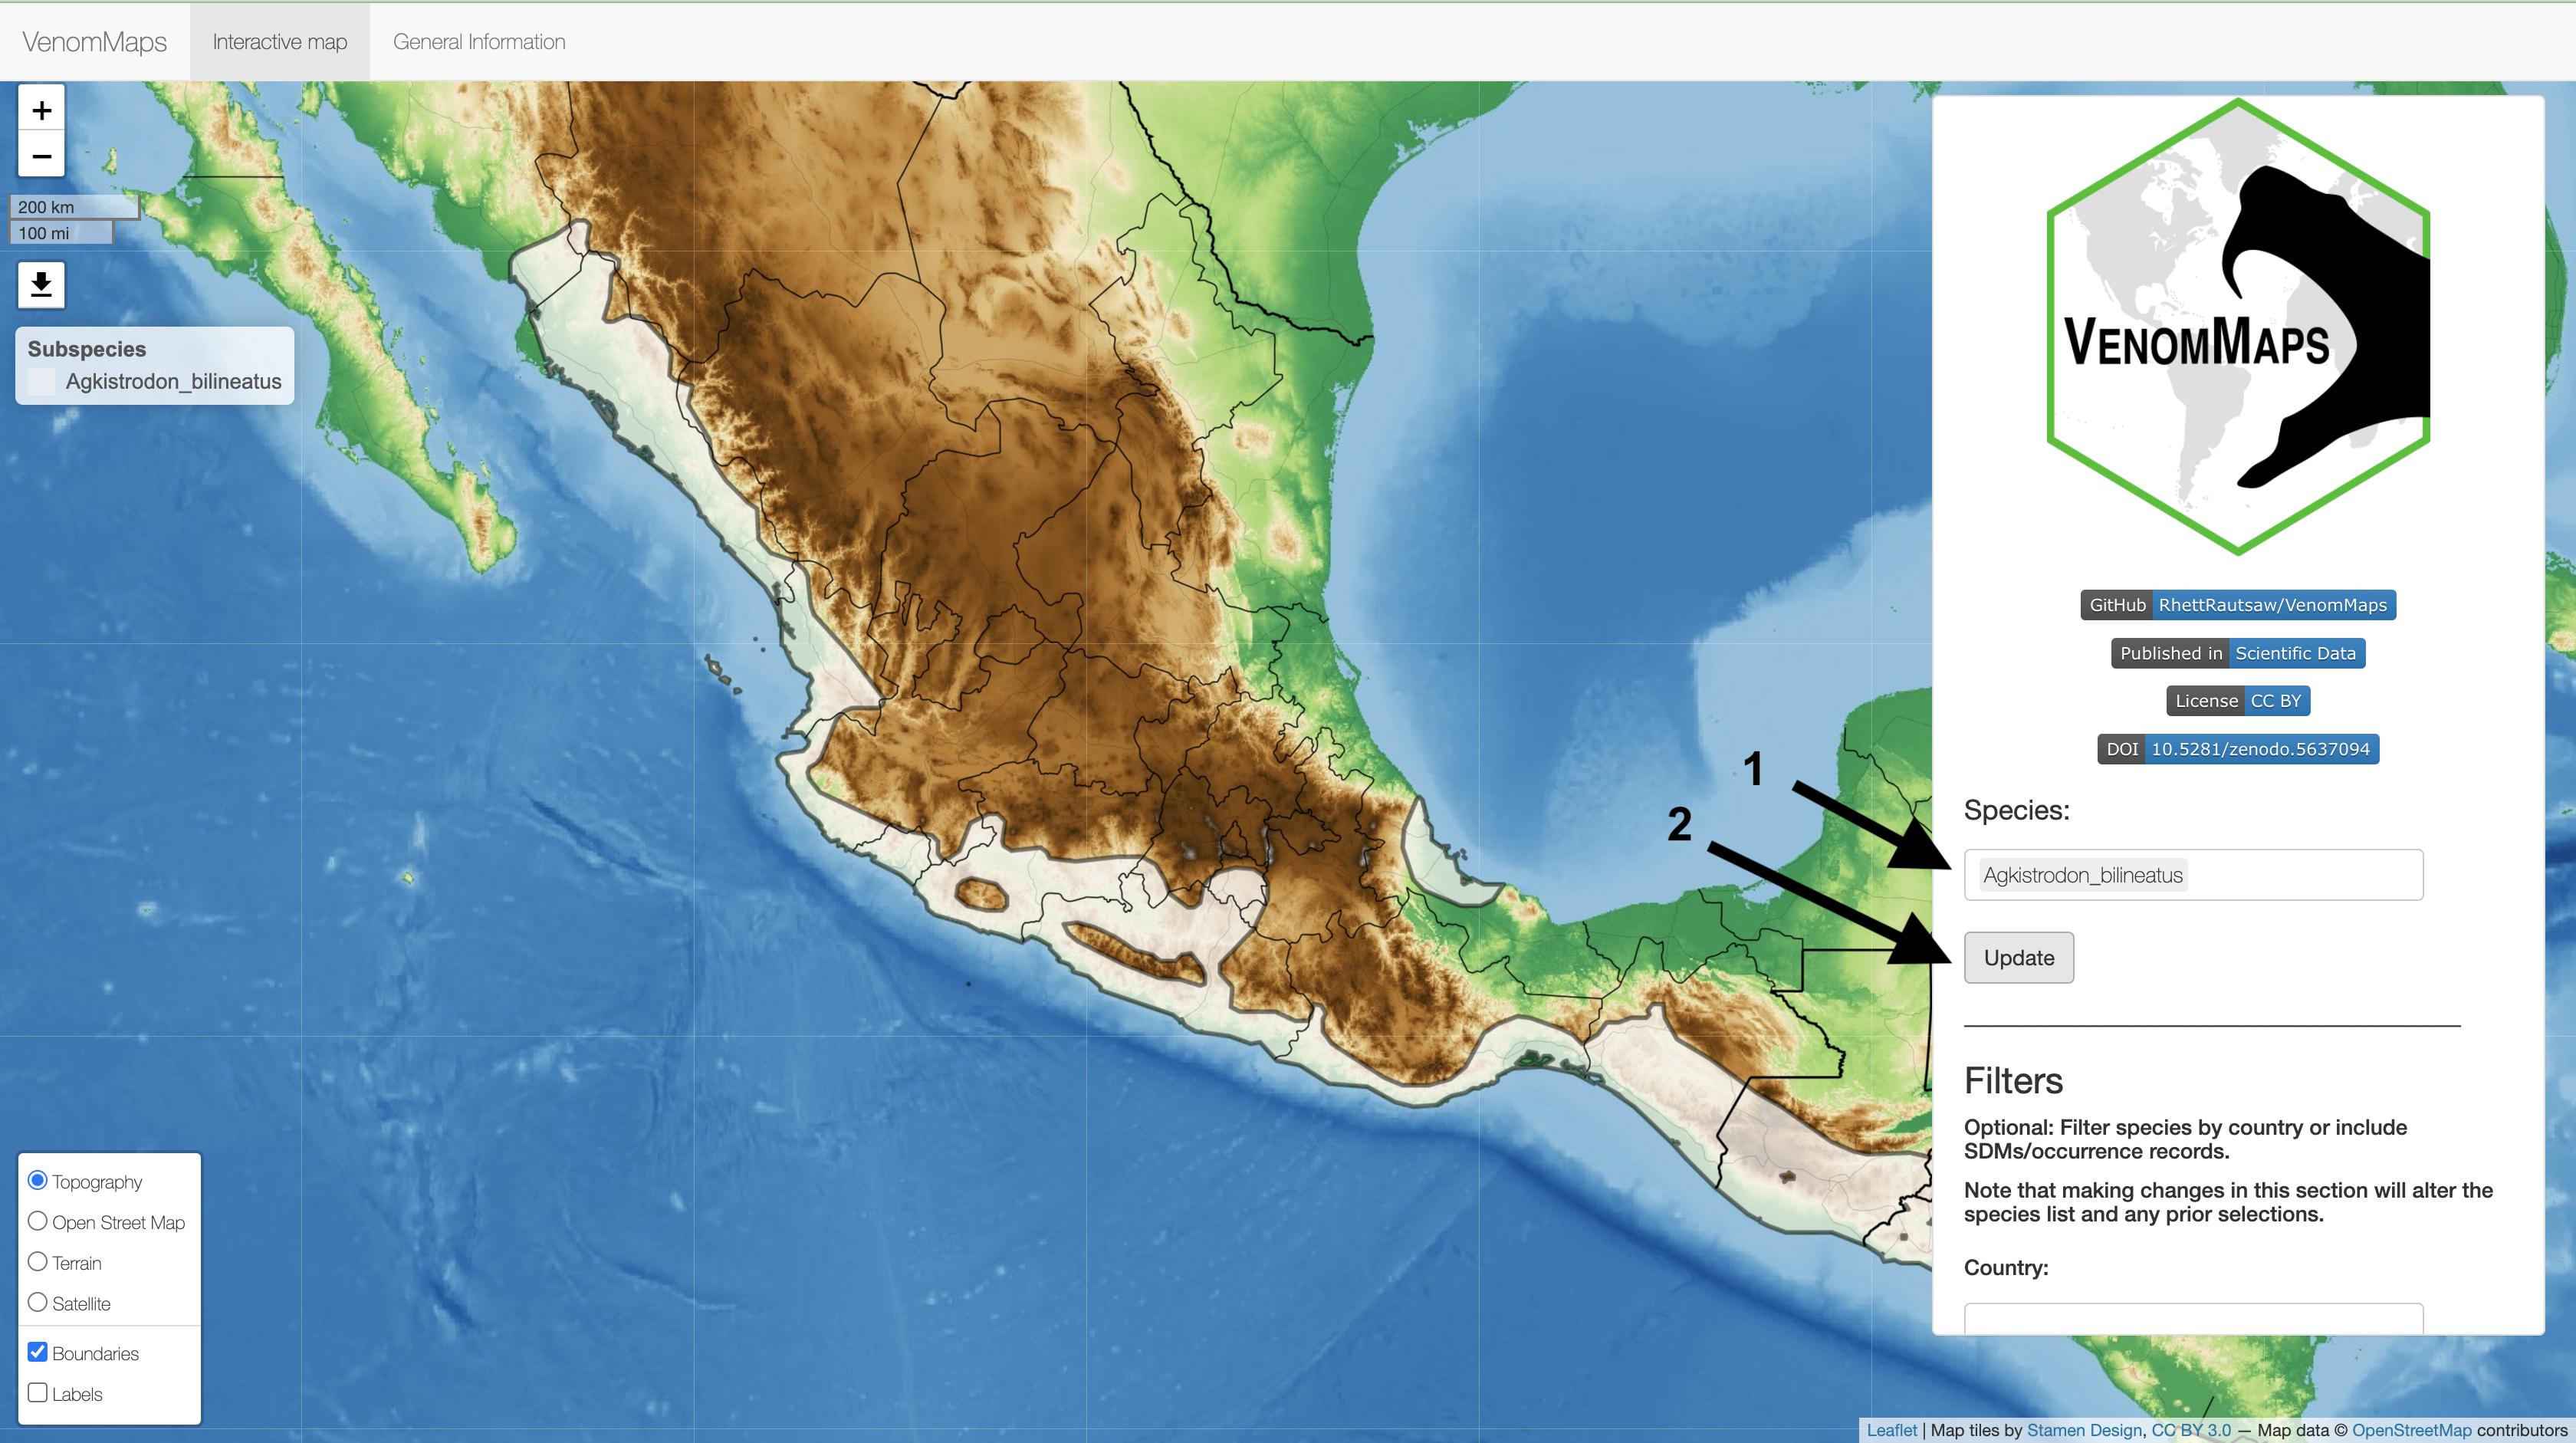Select the Terrain basemap radio button
The height and width of the screenshot is (1443, 2576).
(x=38, y=1262)
